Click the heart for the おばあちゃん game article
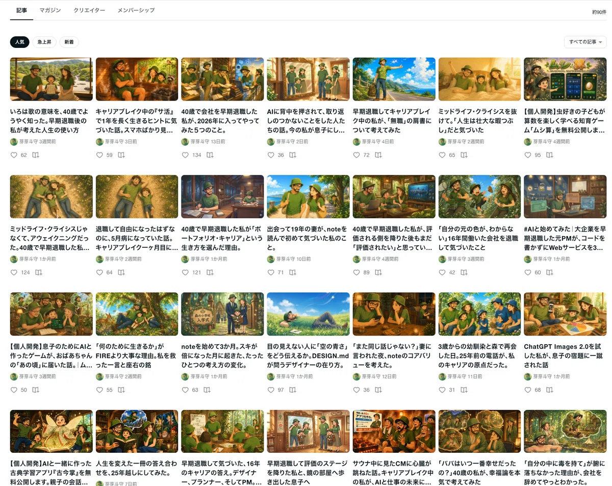This screenshot has height=486, width=612. coord(14,390)
